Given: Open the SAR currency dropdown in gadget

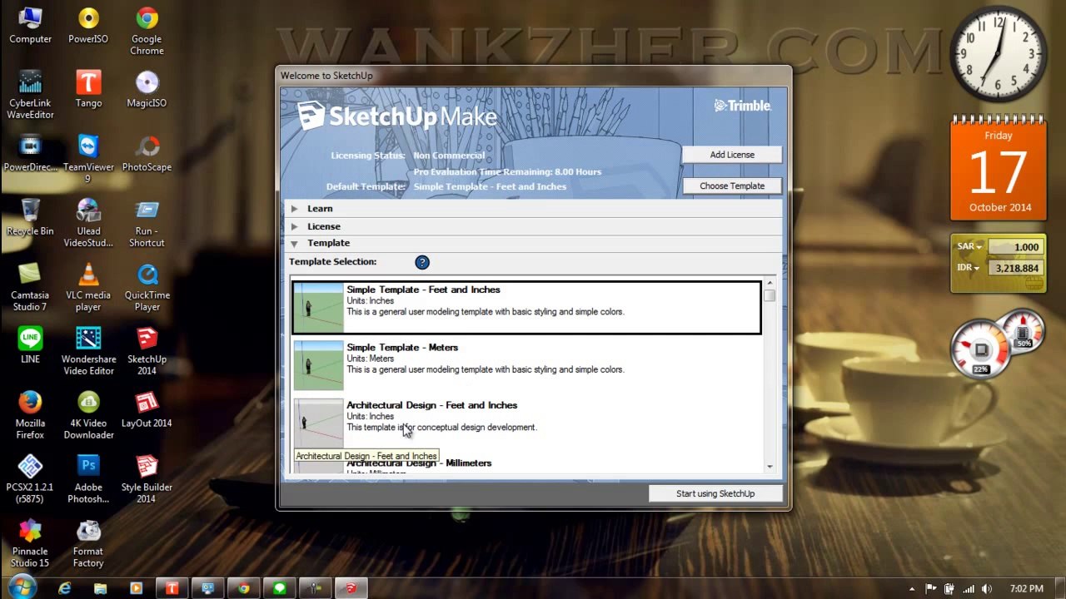Looking at the screenshot, I should pos(969,247).
